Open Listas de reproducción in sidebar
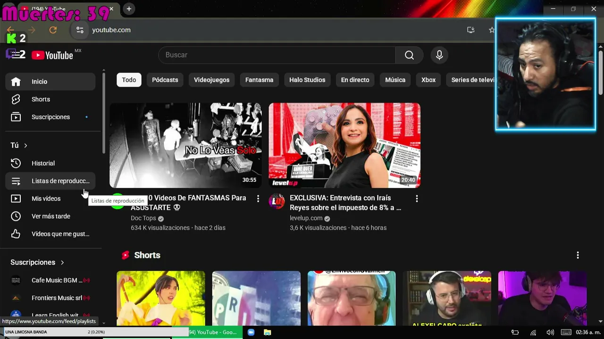The width and height of the screenshot is (604, 339). pos(50,181)
